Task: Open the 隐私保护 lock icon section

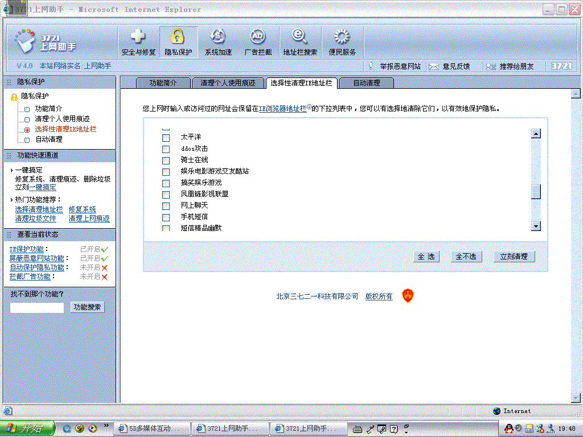Action: [x=178, y=42]
